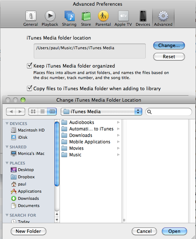This screenshot has width=196, height=239.
Task: Select the Music folder
Action: (x=90, y=155)
